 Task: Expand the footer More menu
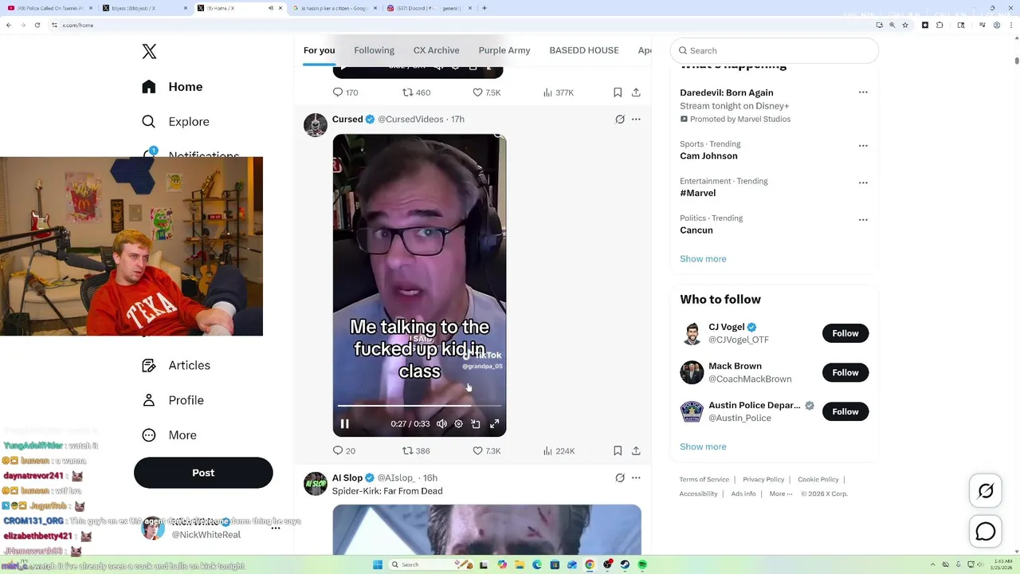(x=781, y=494)
